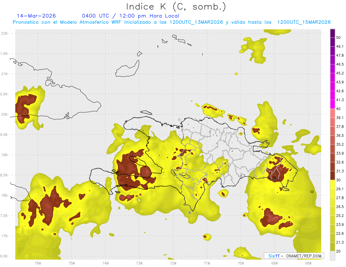Click the '30' color scale value
The width and height of the screenshot is (346, 267).
pos(338,180)
